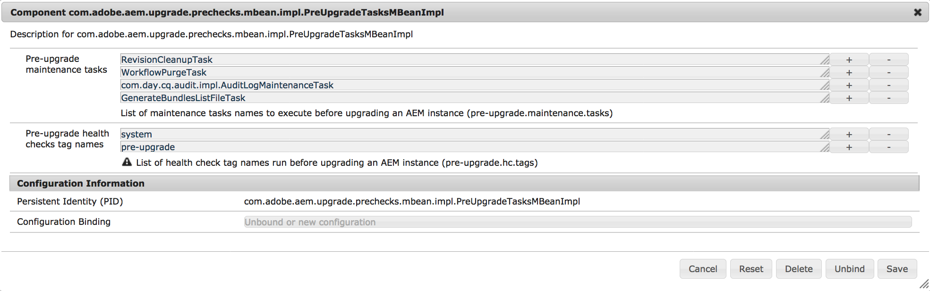Remove the pre-upgrade health check tag
Screen dimensions: 930x291
(x=888, y=147)
